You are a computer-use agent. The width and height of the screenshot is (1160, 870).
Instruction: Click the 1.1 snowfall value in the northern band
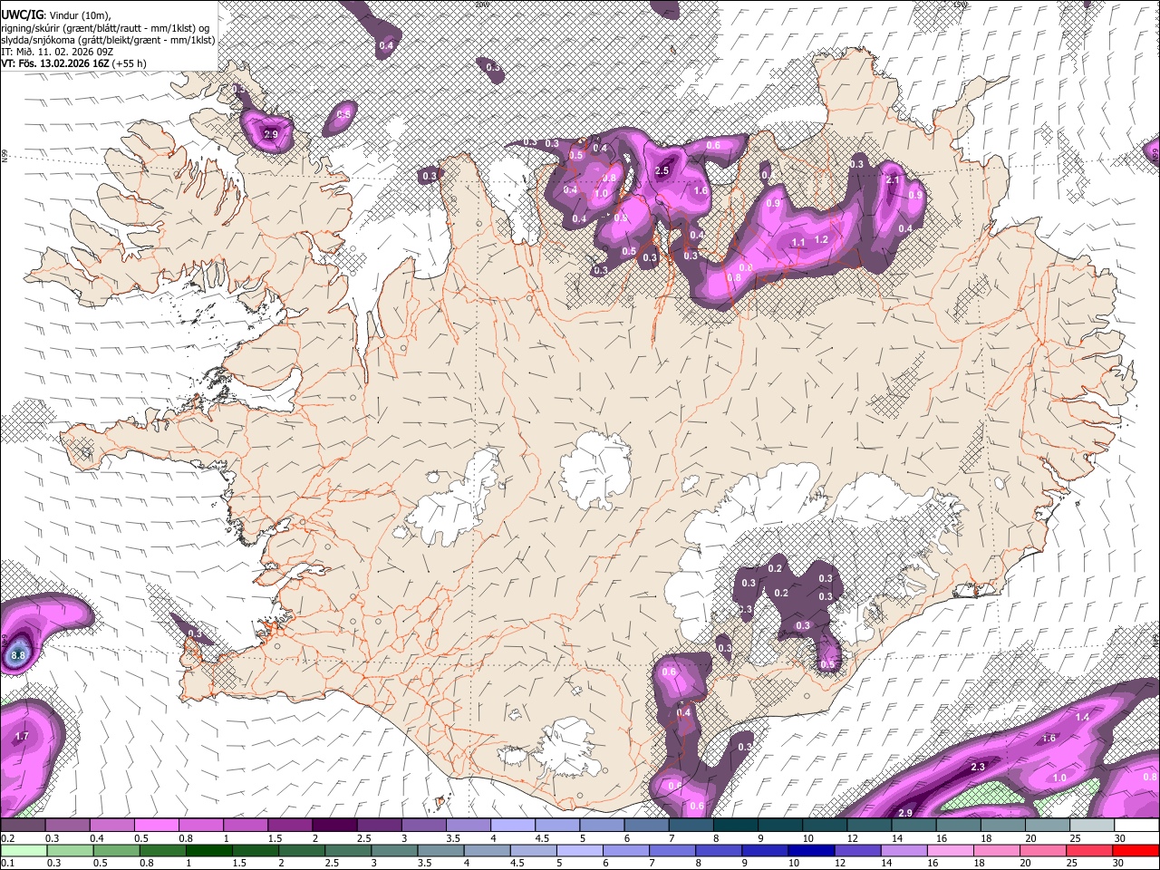coord(798,242)
